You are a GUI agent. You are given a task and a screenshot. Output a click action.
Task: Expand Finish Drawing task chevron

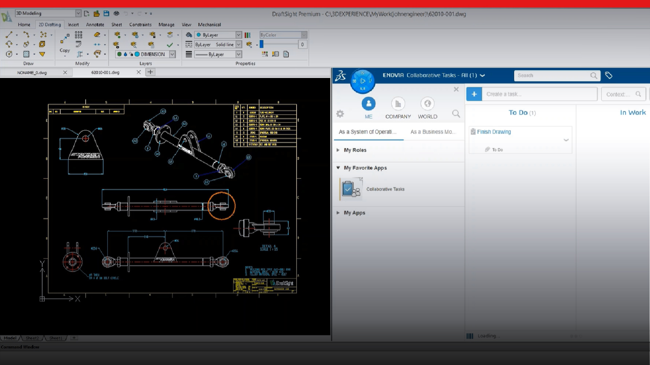point(566,140)
